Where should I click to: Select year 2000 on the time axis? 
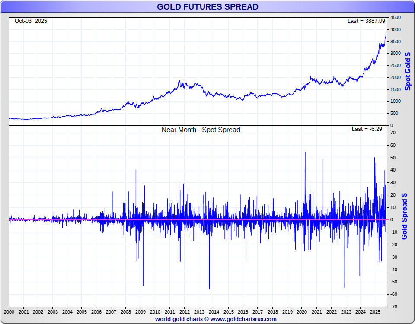point(9,312)
